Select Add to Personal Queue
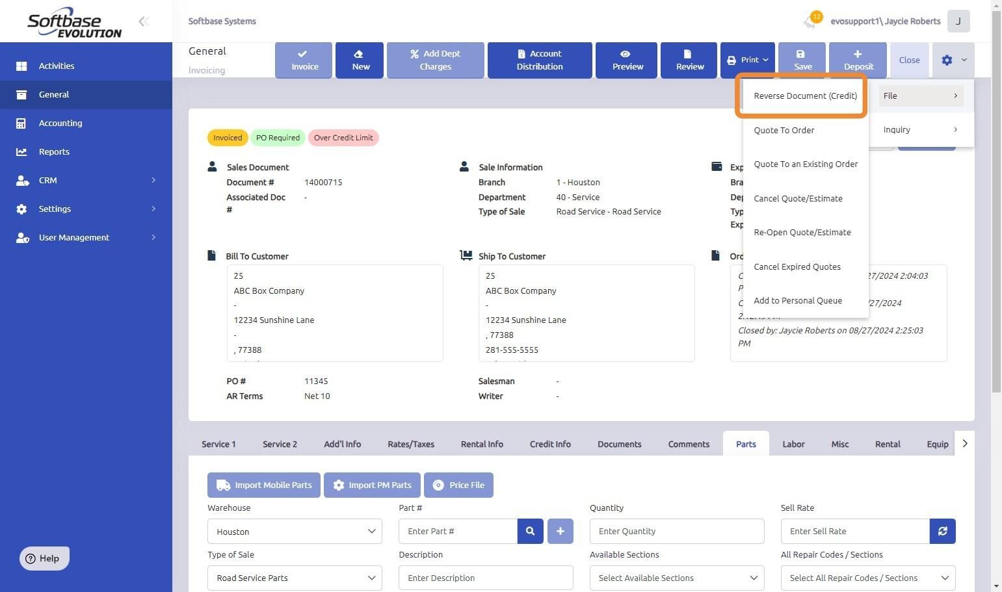Image resolution: width=1002 pixels, height=592 pixels. (805, 301)
